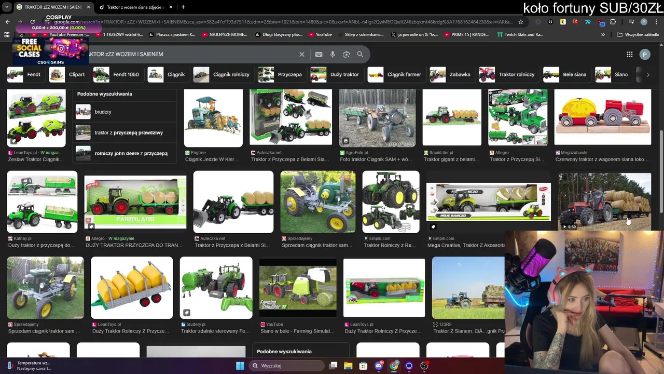The height and width of the screenshot is (374, 664).
Task: Filter images by the Ciągnik rolniczy chip
Action: coord(223,74)
